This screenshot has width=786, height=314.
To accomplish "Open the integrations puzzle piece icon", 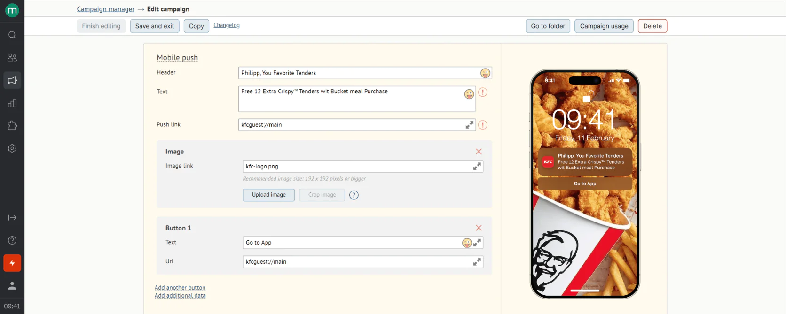I will (x=12, y=125).
